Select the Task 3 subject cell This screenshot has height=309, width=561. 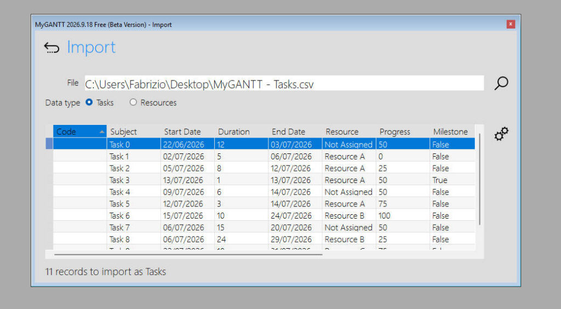click(134, 180)
